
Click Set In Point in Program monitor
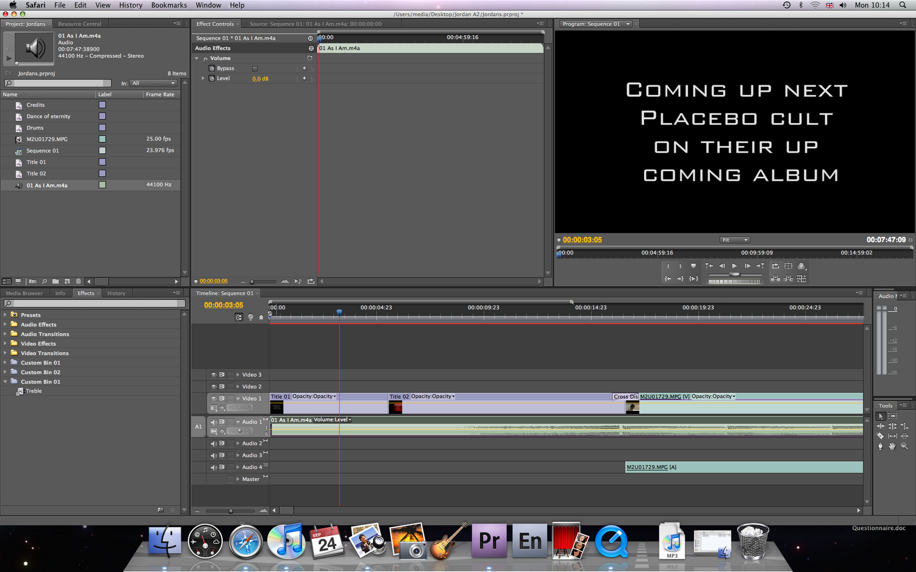(668, 266)
